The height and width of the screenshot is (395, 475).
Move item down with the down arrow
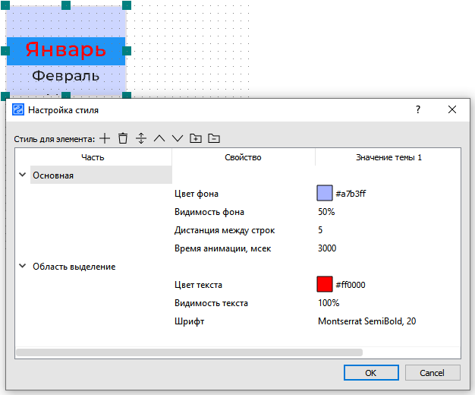pyautogui.click(x=178, y=138)
